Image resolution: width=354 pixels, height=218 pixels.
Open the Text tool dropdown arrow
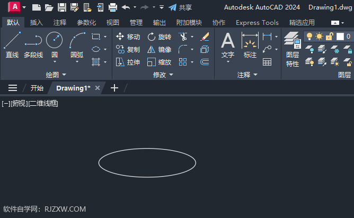click(228, 61)
